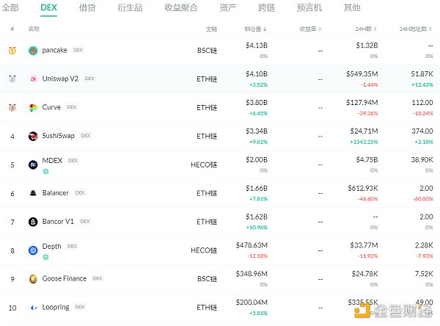Click the pancake logo icon

(x=33, y=51)
